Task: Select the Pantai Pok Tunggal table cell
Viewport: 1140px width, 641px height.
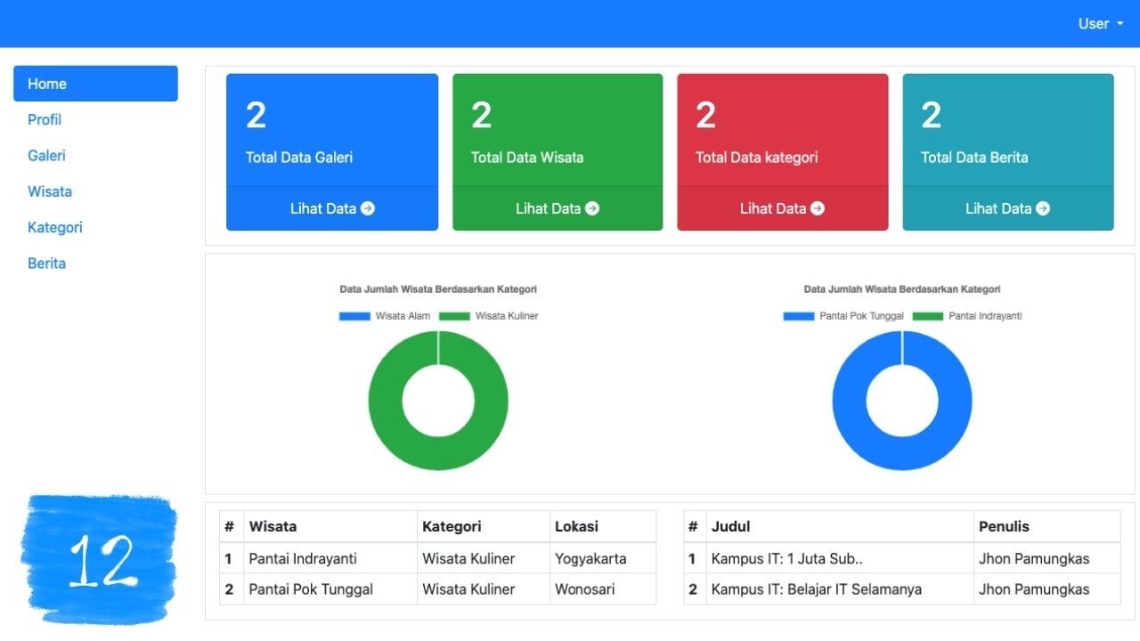Action: (x=330, y=589)
